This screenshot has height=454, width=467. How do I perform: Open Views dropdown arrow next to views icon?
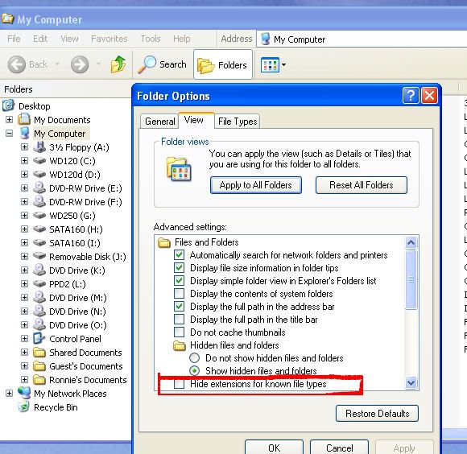click(x=284, y=64)
